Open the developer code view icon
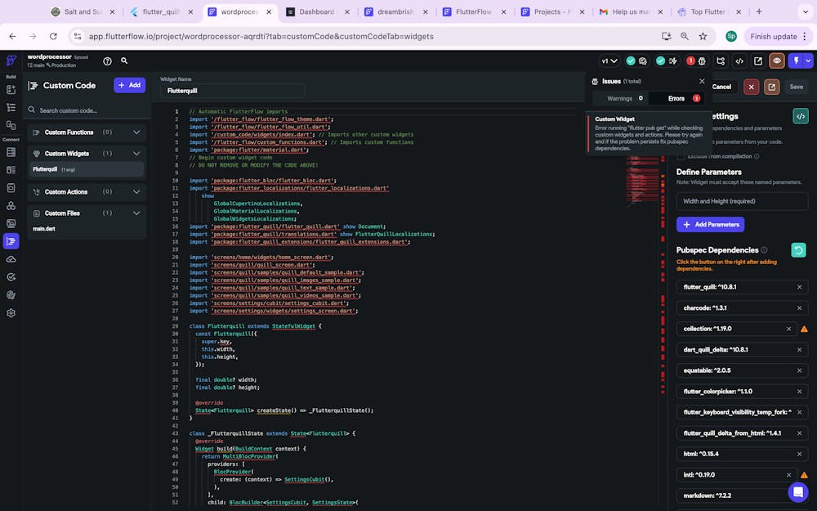The image size is (817, 511). (x=739, y=61)
